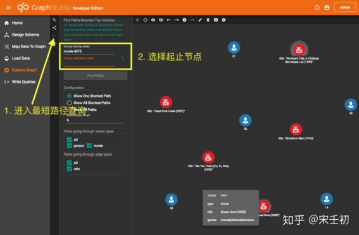Toggle All vertex types checkbox
Image resolution: width=359 pixels, height=235 pixels.
pyautogui.click(x=70, y=140)
